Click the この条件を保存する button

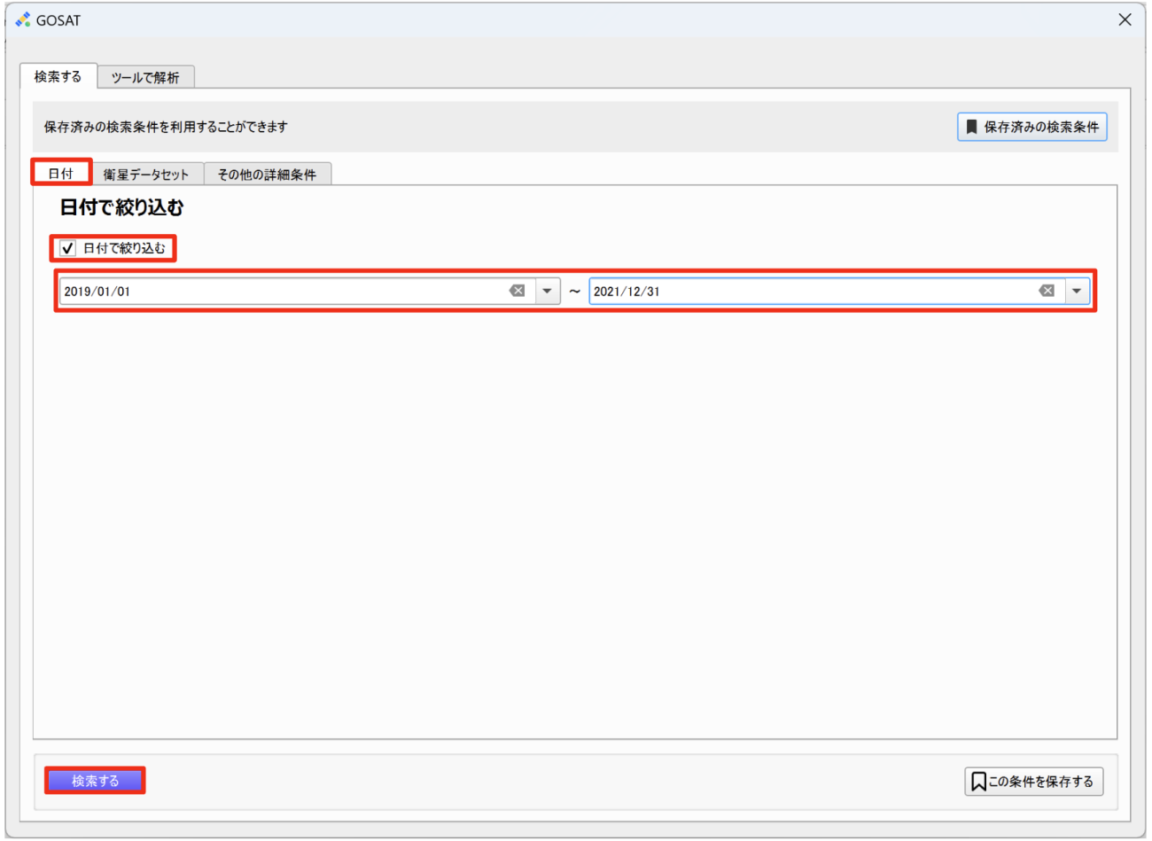tap(1033, 782)
